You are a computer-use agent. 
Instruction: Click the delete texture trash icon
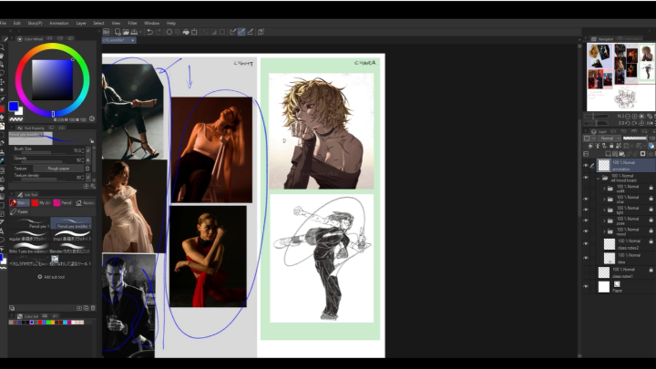click(x=87, y=169)
